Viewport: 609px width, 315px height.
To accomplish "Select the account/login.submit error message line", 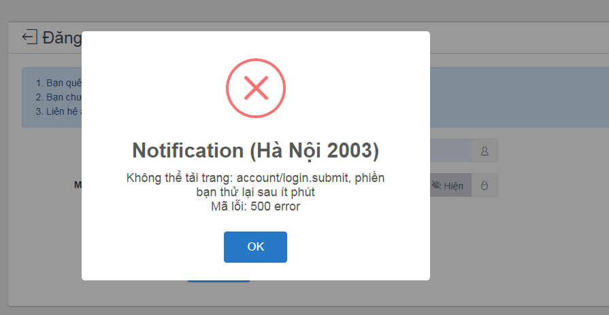I will (x=256, y=178).
